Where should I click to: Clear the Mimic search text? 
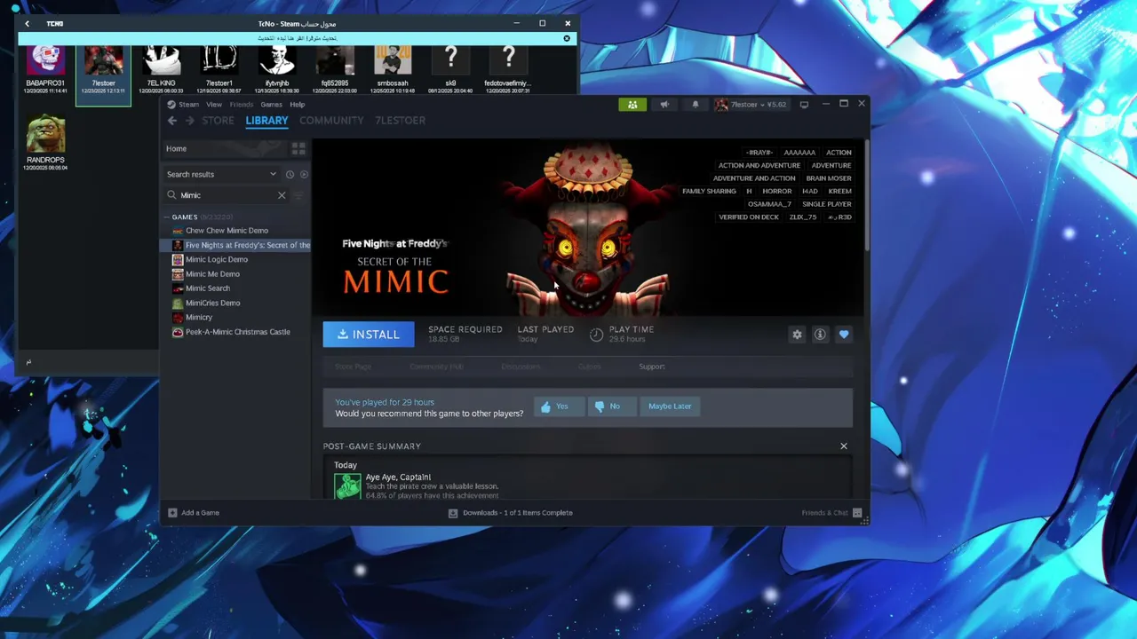coord(282,195)
